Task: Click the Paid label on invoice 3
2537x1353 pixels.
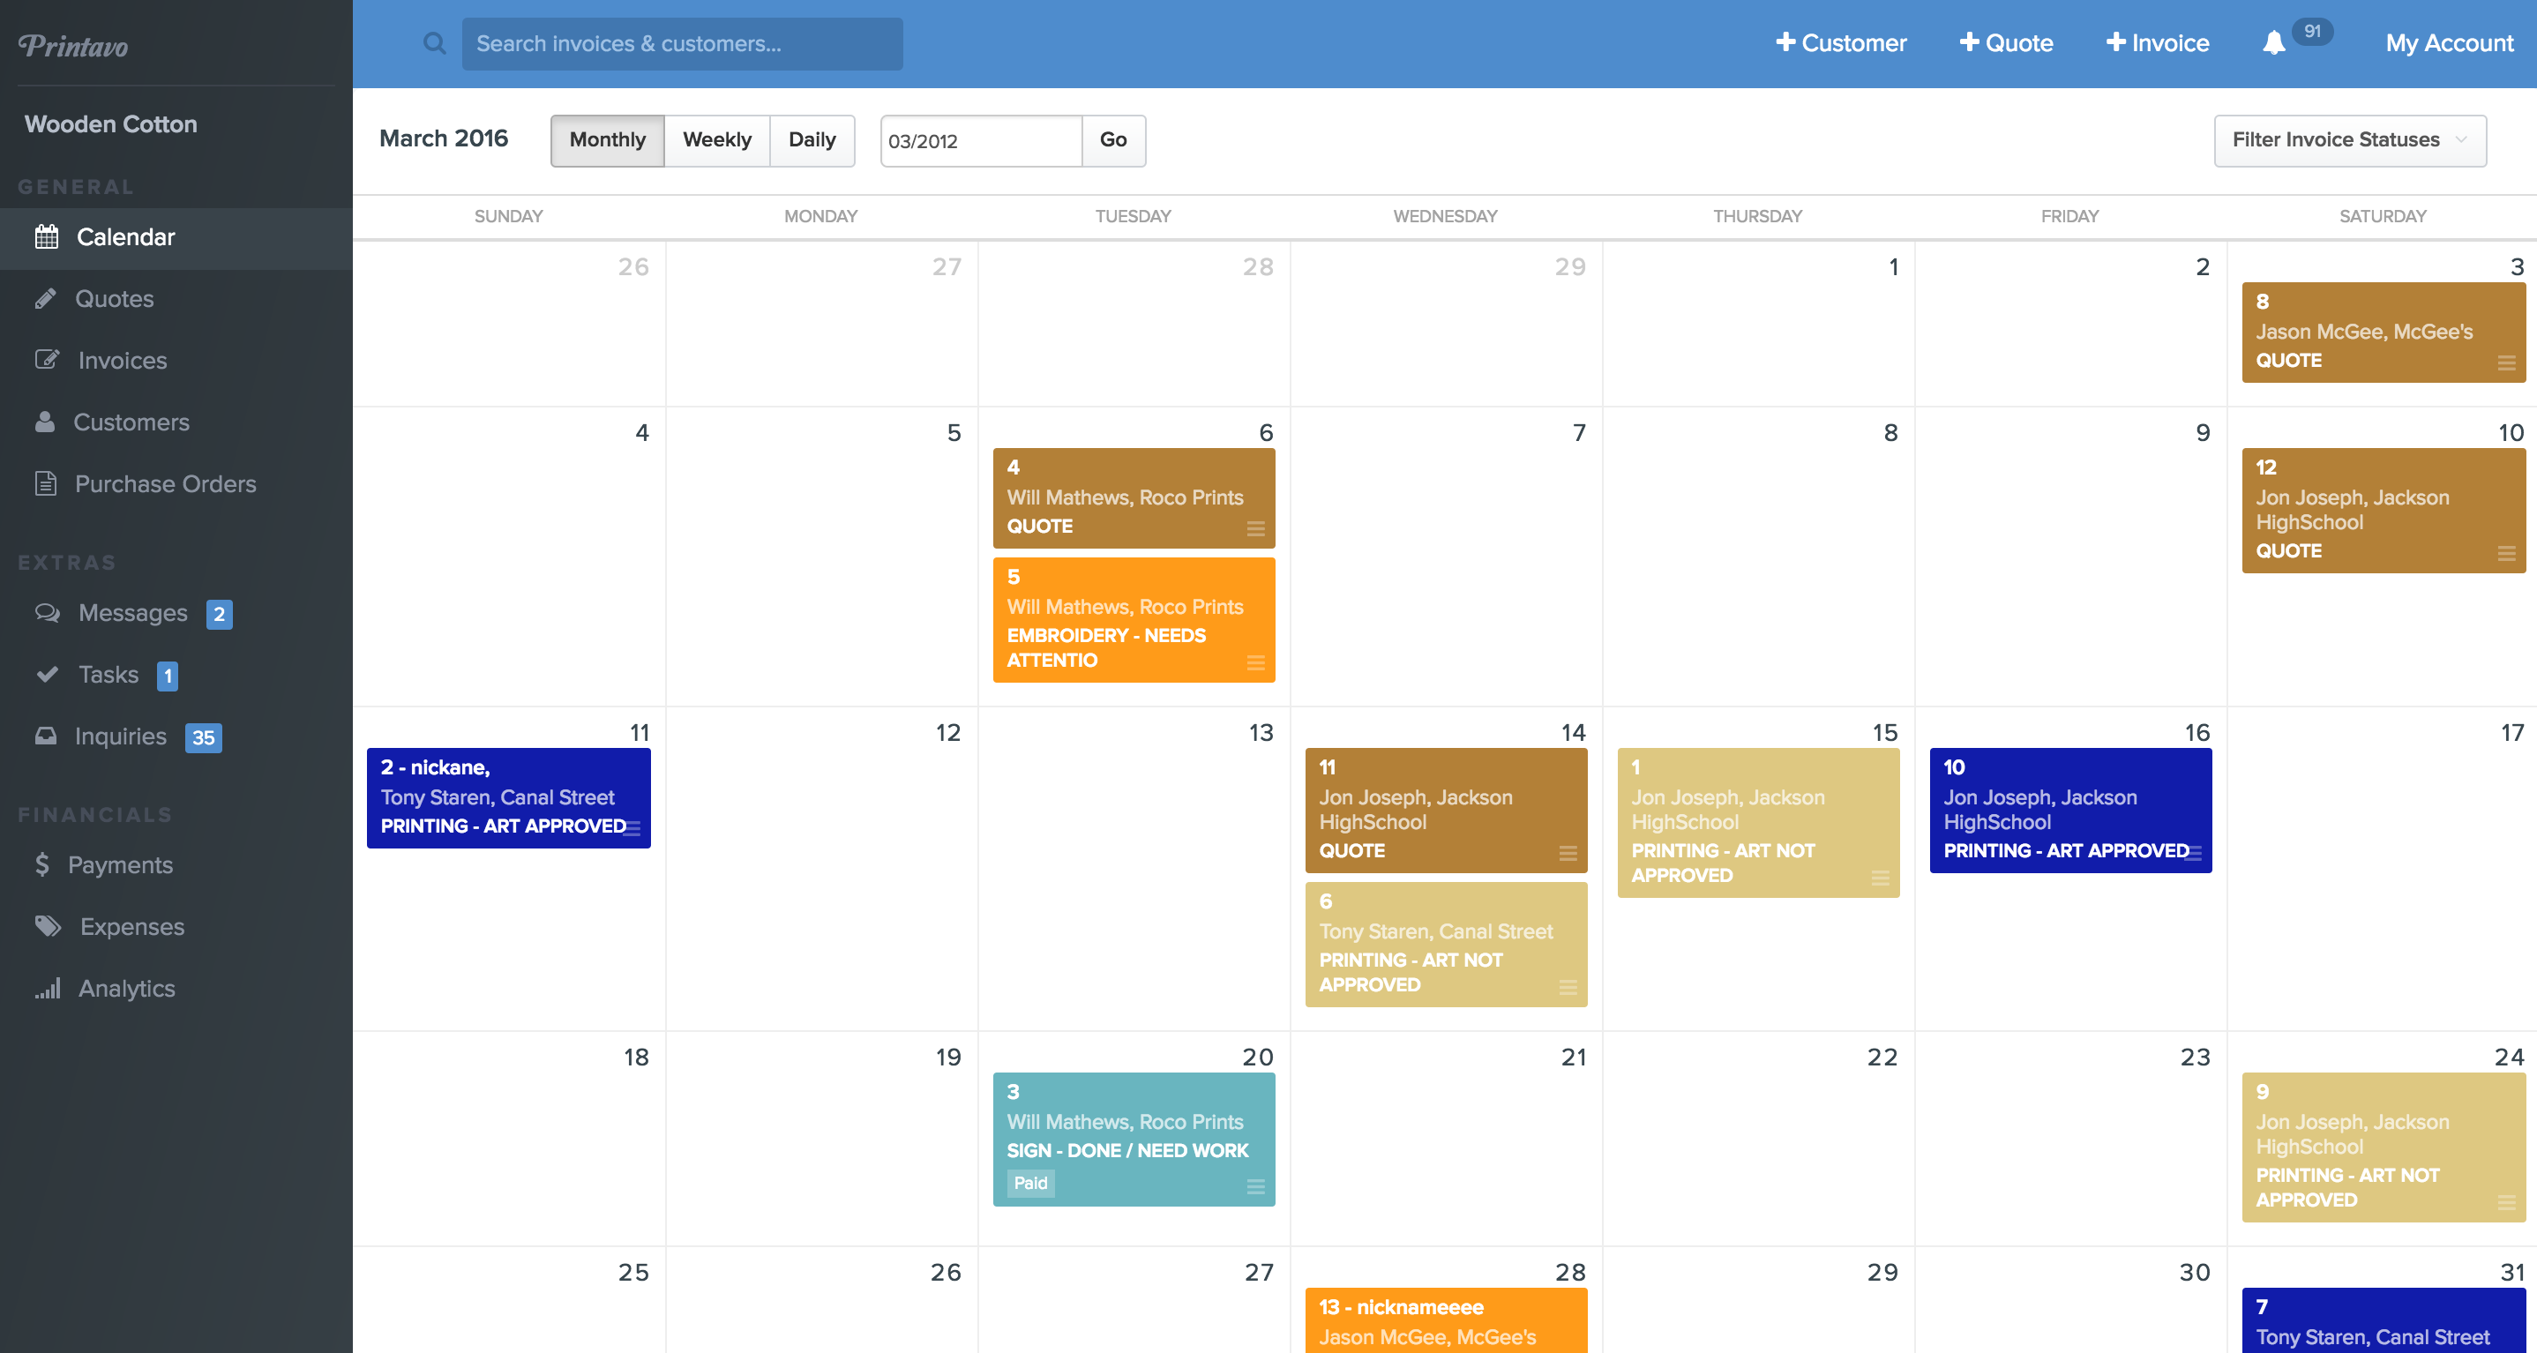Action: click(1030, 1183)
